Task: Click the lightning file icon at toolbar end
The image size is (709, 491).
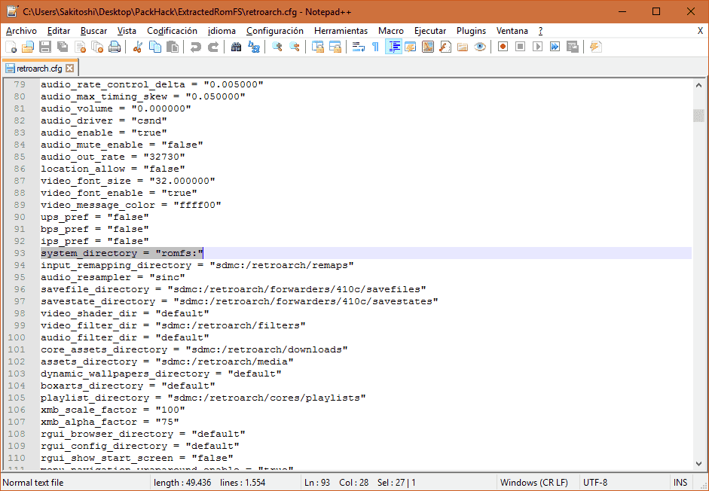Action: point(595,47)
